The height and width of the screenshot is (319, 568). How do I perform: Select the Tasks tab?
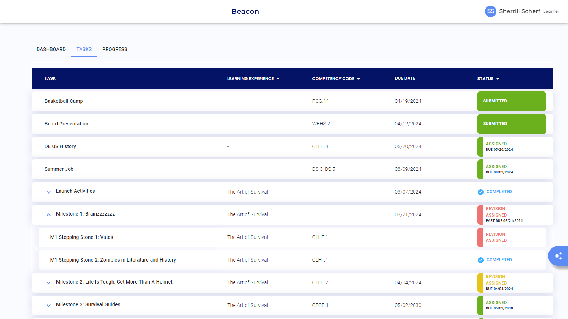coord(84,49)
